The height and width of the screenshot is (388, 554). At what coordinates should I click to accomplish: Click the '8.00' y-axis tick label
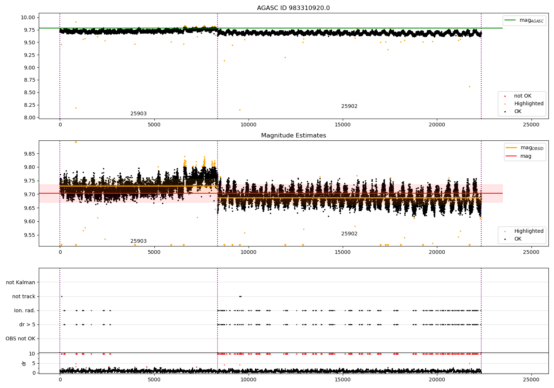pyautogui.click(x=30, y=118)
